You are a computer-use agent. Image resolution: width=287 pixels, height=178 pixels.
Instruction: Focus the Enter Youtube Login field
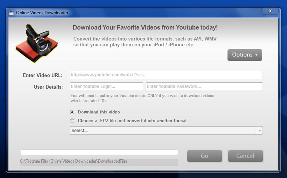pos(106,86)
